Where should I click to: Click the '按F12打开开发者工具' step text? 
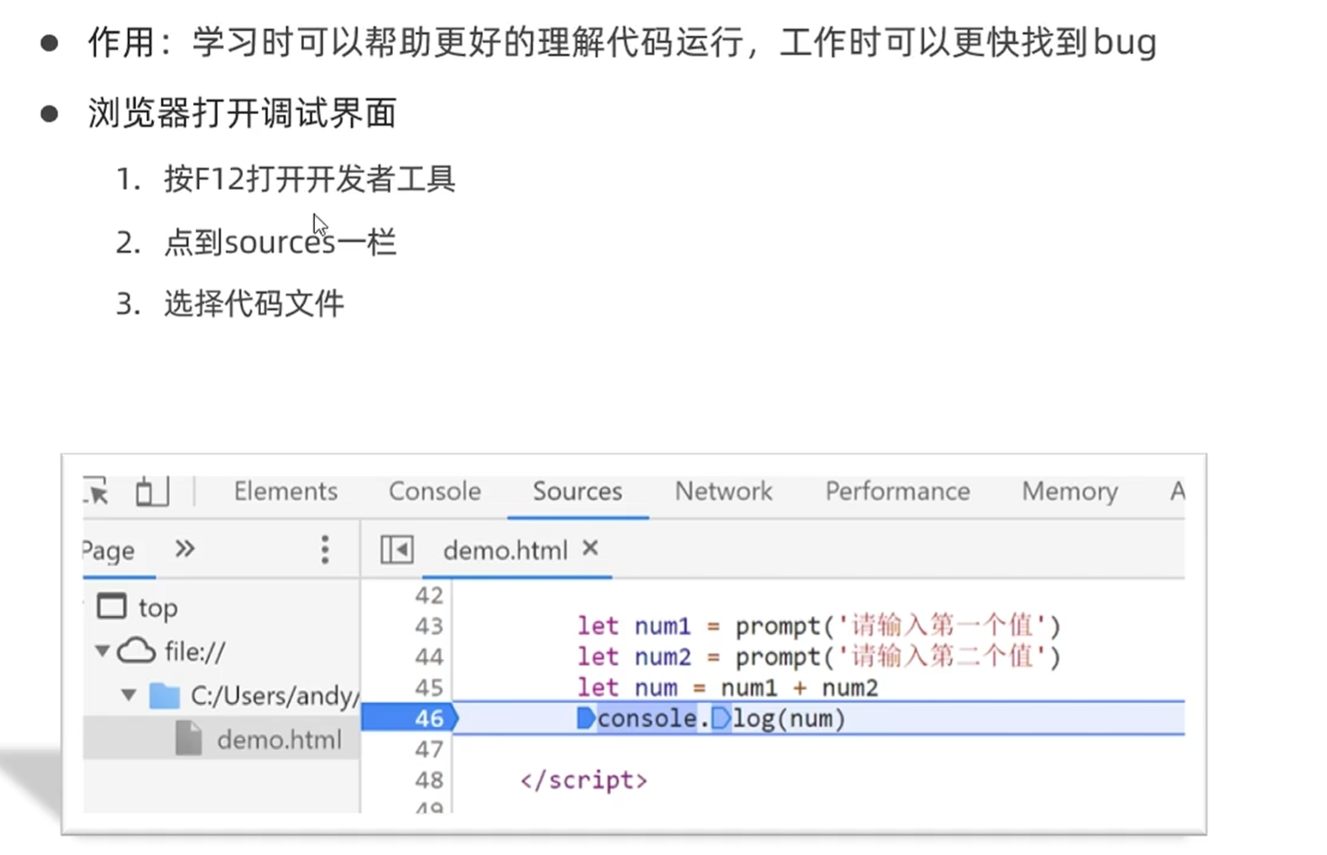tap(309, 179)
